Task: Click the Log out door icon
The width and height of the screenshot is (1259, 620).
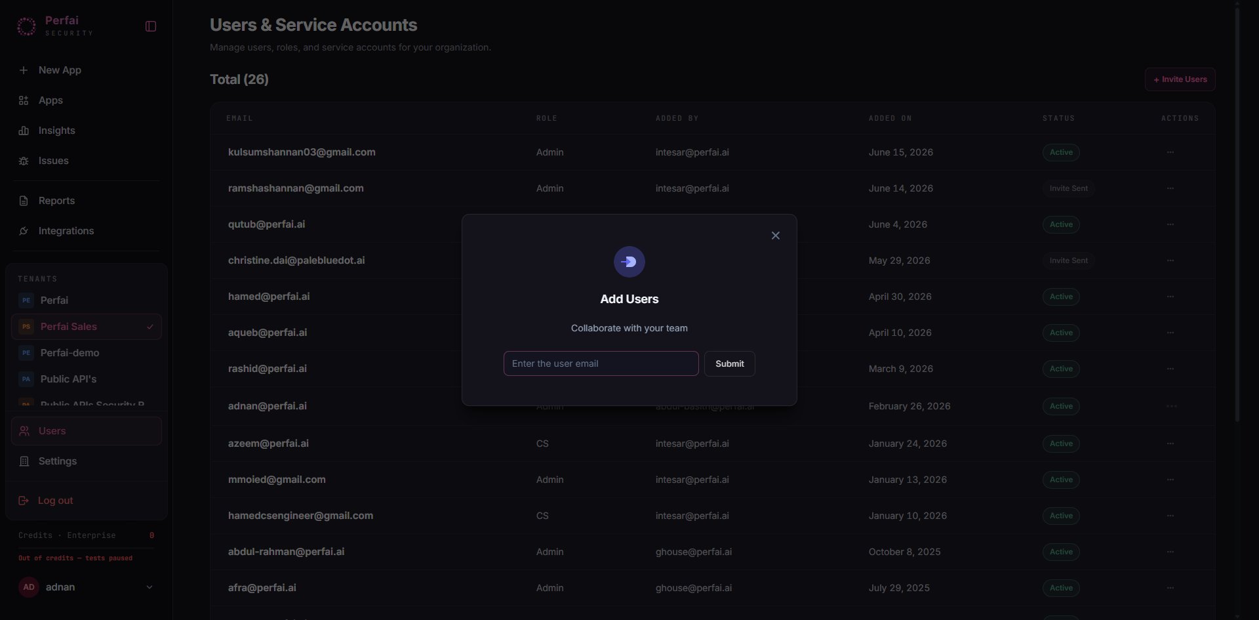Action: click(24, 501)
